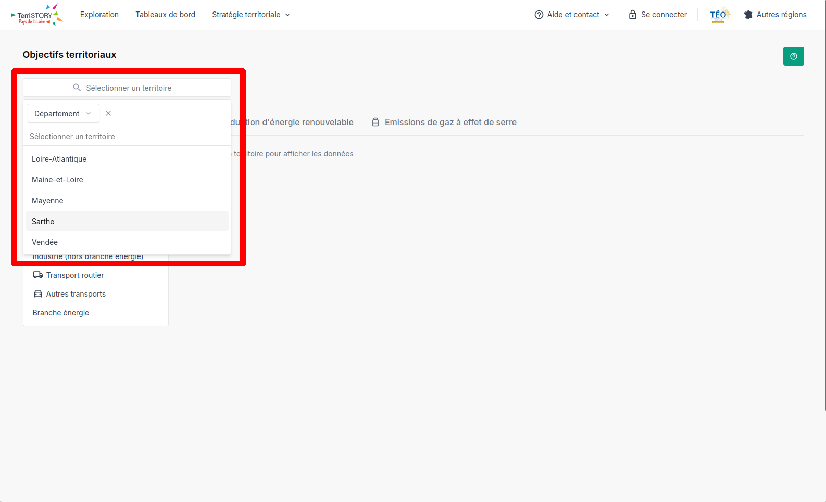Clear the Département selection with X
Viewport: 826px width, 502px height.
(x=108, y=113)
